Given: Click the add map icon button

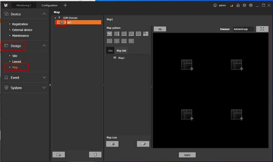Looking at the screenshot, I should [x=112, y=144].
